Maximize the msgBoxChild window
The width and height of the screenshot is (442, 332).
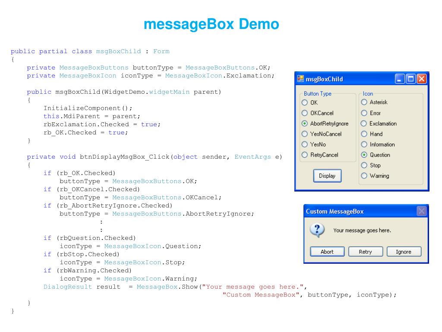point(411,79)
